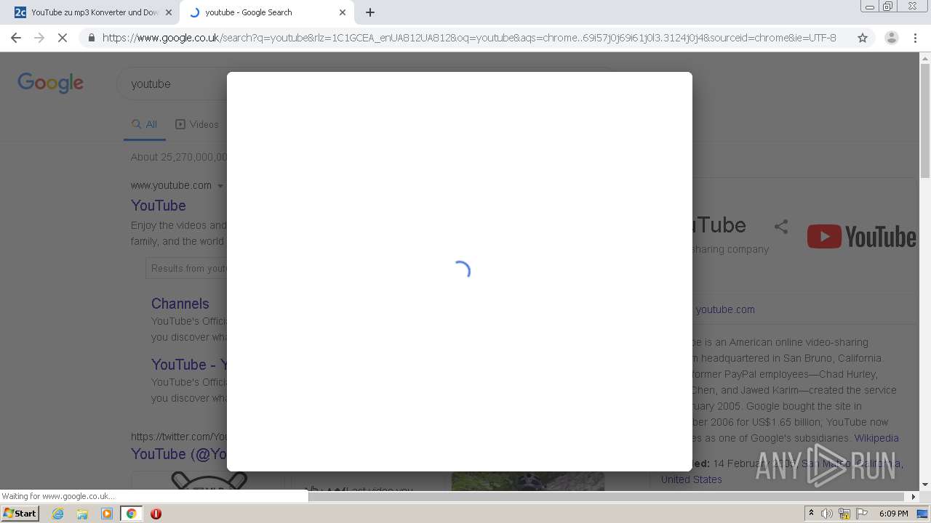Focus the search box containing youtube

point(172,84)
